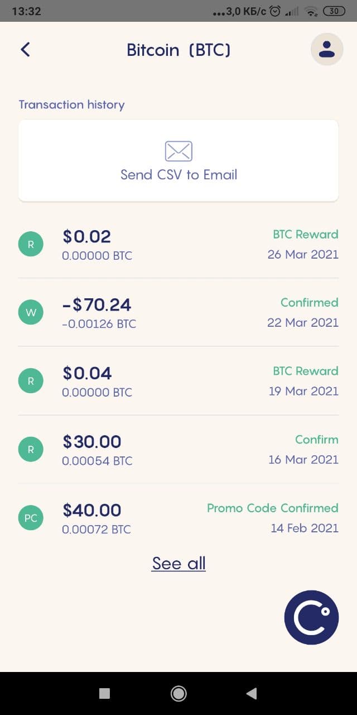This screenshot has height=715, width=357.
Task: Tap the PC promo code badge
Action: click(x=31, y=518)
